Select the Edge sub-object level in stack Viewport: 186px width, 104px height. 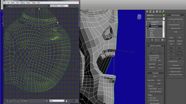pyautogui.click(x=151, y=33)
